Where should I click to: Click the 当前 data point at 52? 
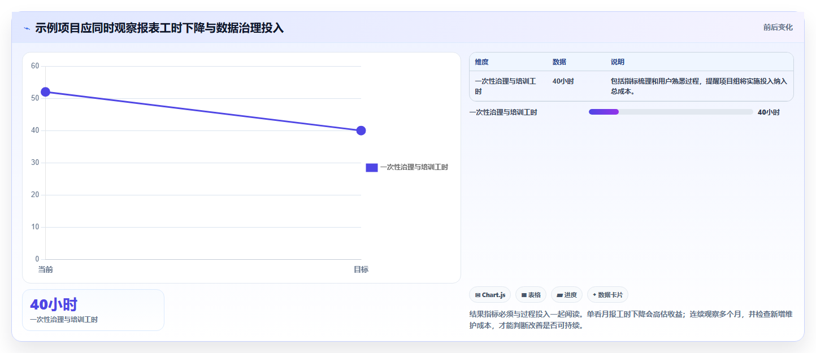pyautogui.click(x=46, y=91)
